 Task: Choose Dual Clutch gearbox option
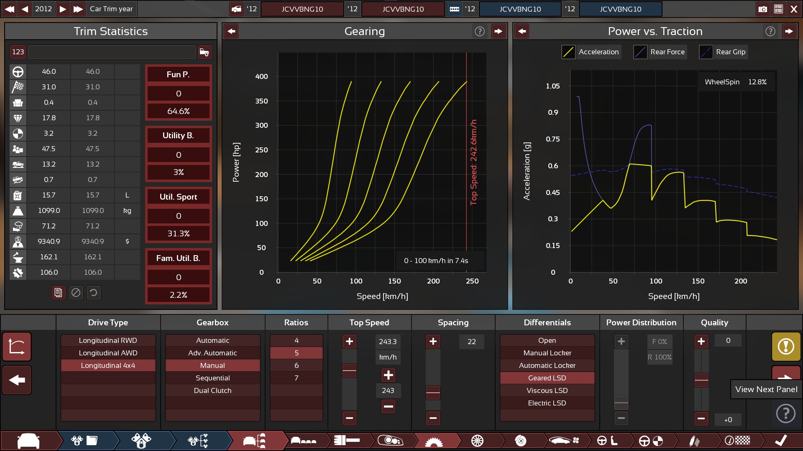pos(212,390)
